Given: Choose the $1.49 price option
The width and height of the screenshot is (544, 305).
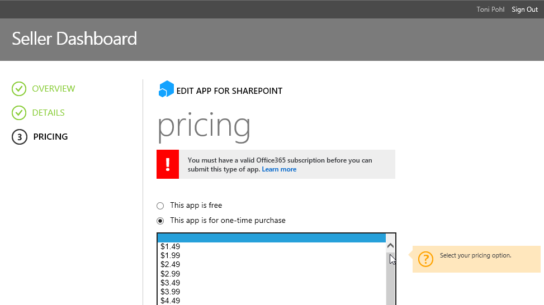Looking at the screenshot, I should pyautogui.click(x=170, y=246).
